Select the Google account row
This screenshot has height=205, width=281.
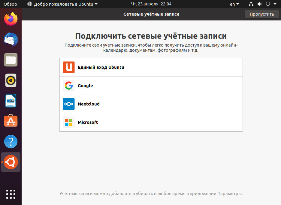click(151, 86)
